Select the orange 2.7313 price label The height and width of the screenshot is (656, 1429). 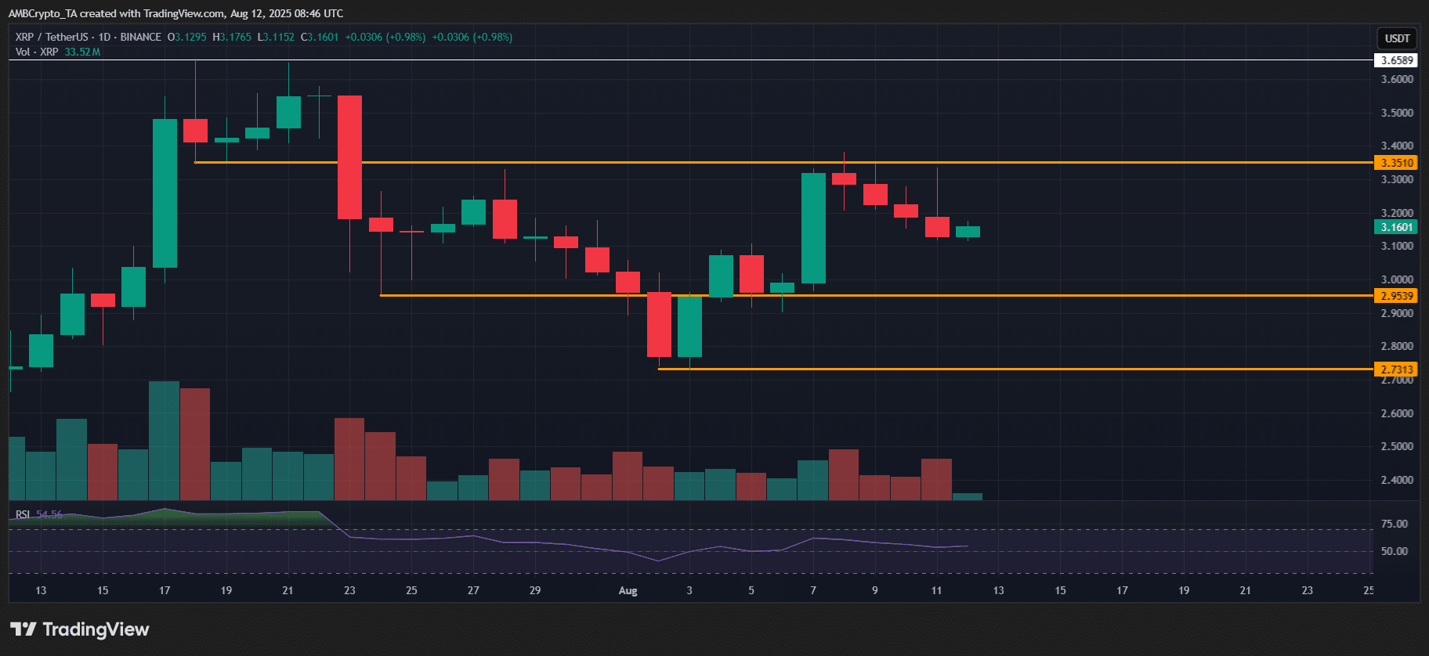(1396, 369)
